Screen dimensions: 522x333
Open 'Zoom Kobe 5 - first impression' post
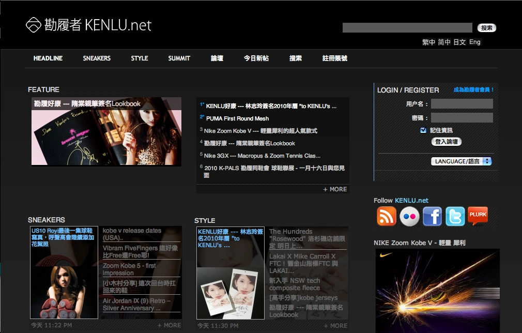click(x=129, y=269)
